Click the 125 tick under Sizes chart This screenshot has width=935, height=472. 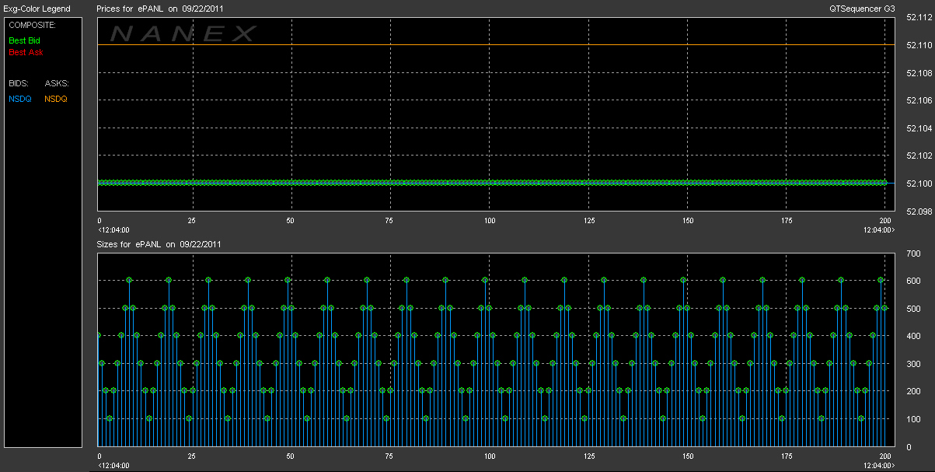[x=588, y=456]
